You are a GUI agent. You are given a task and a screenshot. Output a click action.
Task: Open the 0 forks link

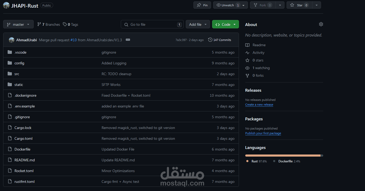pos(254,75)
